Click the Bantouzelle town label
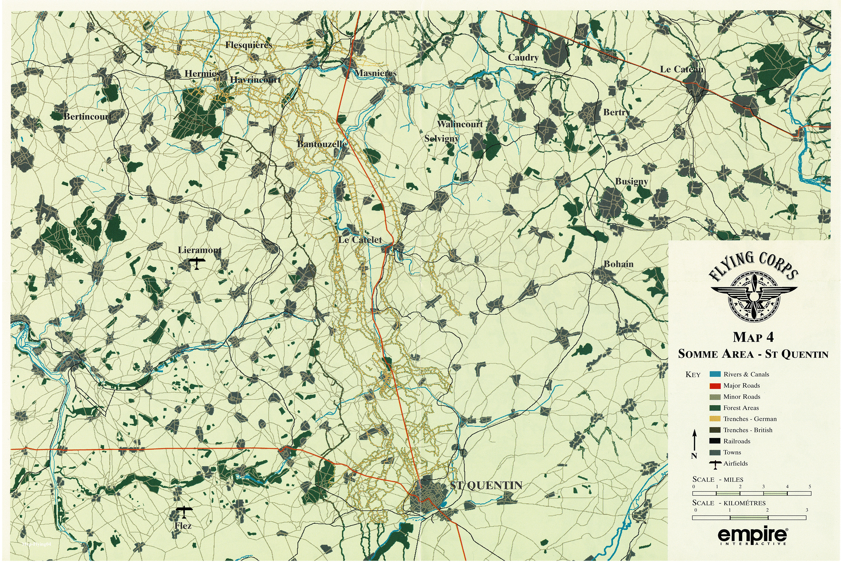This screenshot has height=563, width=841. pyautogui.click(x=322, y=144)
